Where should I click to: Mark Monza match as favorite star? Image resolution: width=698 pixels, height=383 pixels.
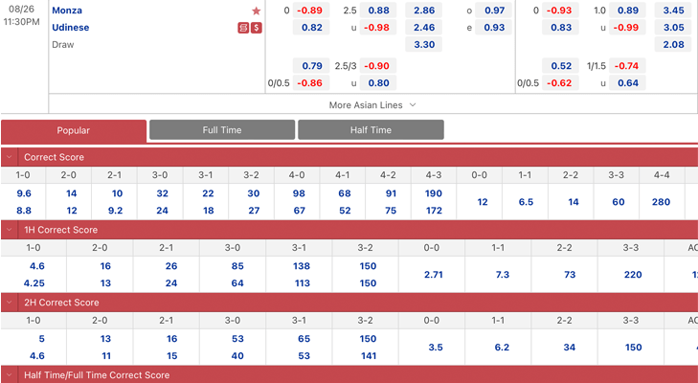tap(256, 11)
